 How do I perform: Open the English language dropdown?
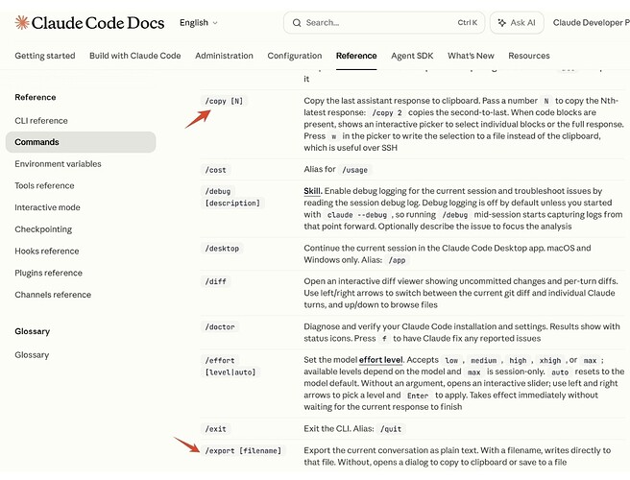[199, 23]
